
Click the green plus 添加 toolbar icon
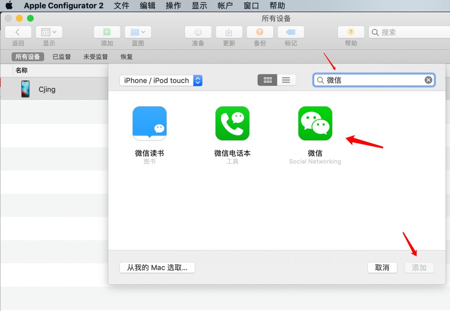(x=107, y=32)
